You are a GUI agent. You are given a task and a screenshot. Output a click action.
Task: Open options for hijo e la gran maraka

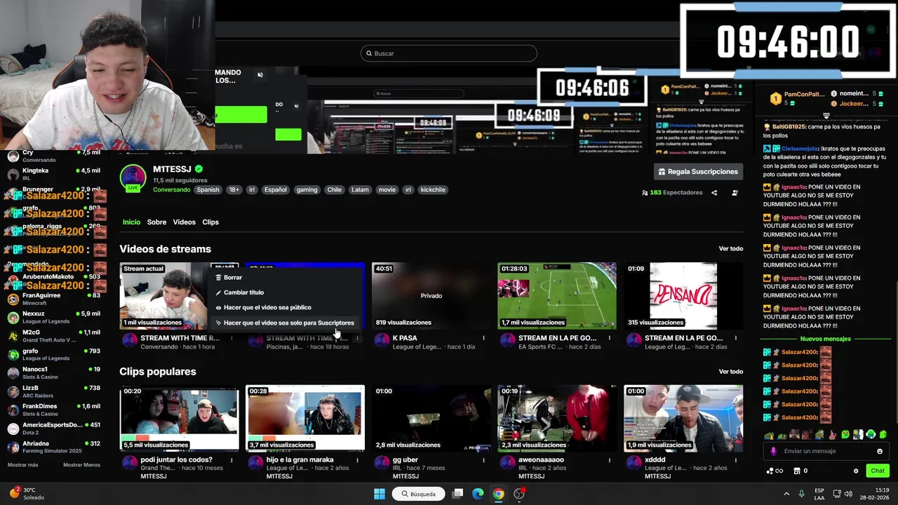[x=357, y=460]
